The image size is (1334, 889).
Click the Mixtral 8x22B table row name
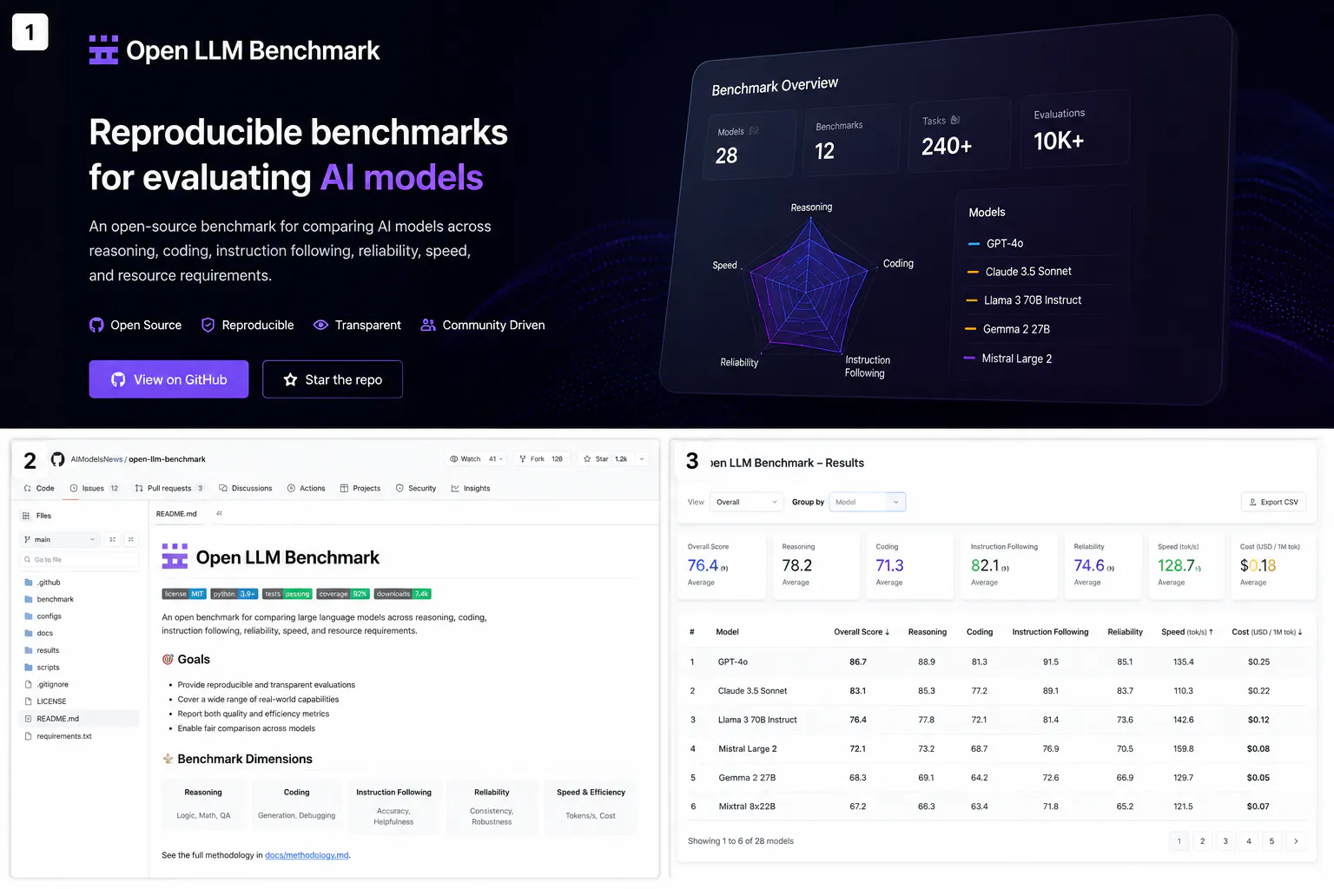(747, 807)
